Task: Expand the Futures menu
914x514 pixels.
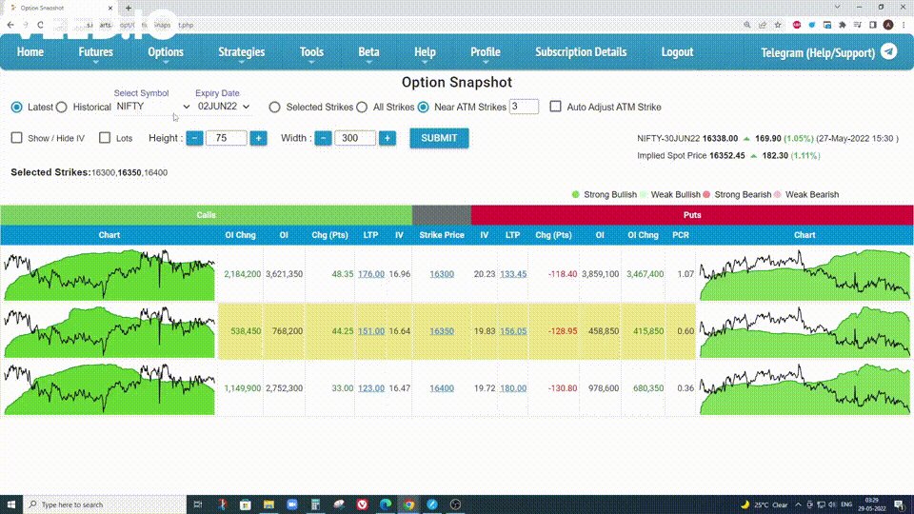Action: [95, 51]
